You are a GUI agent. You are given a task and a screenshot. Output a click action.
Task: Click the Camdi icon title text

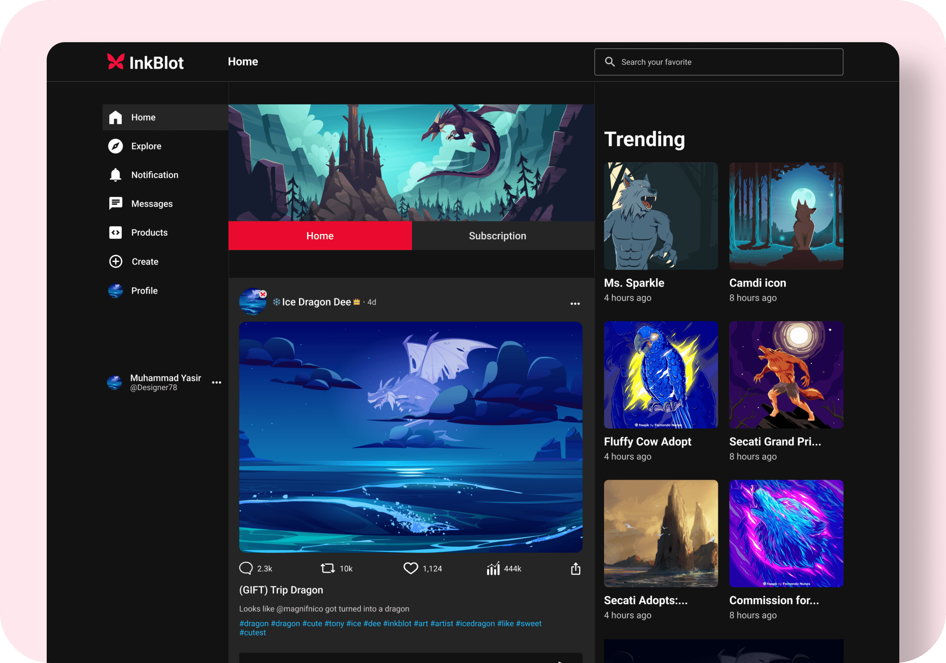(x=758, y=283)
